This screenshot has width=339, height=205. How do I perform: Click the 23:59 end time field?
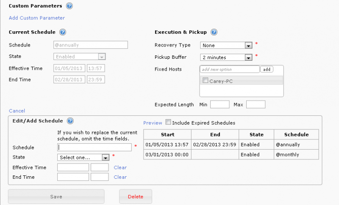click(x=96, y=79)
